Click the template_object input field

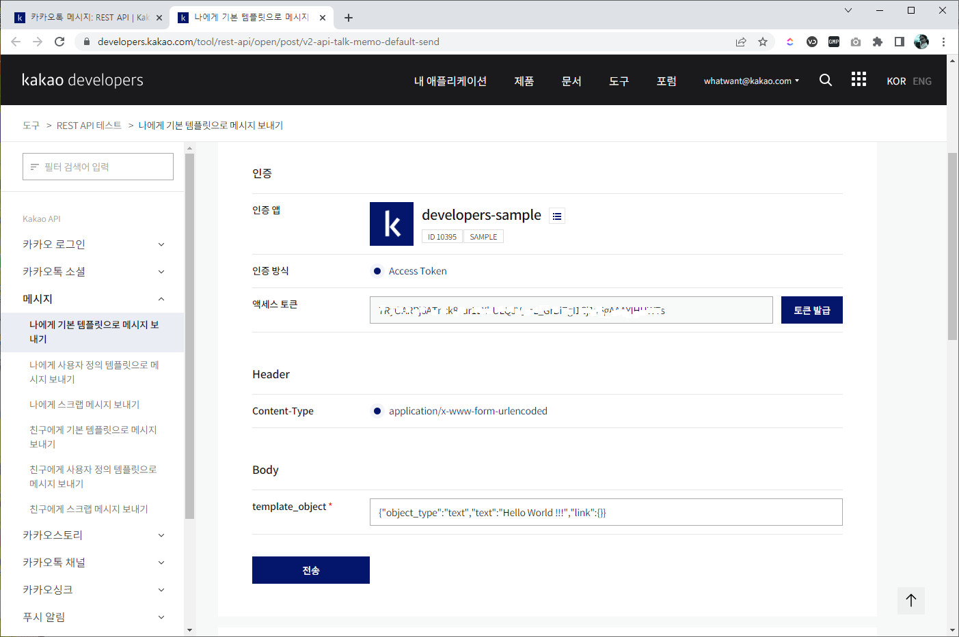(606, 512)
